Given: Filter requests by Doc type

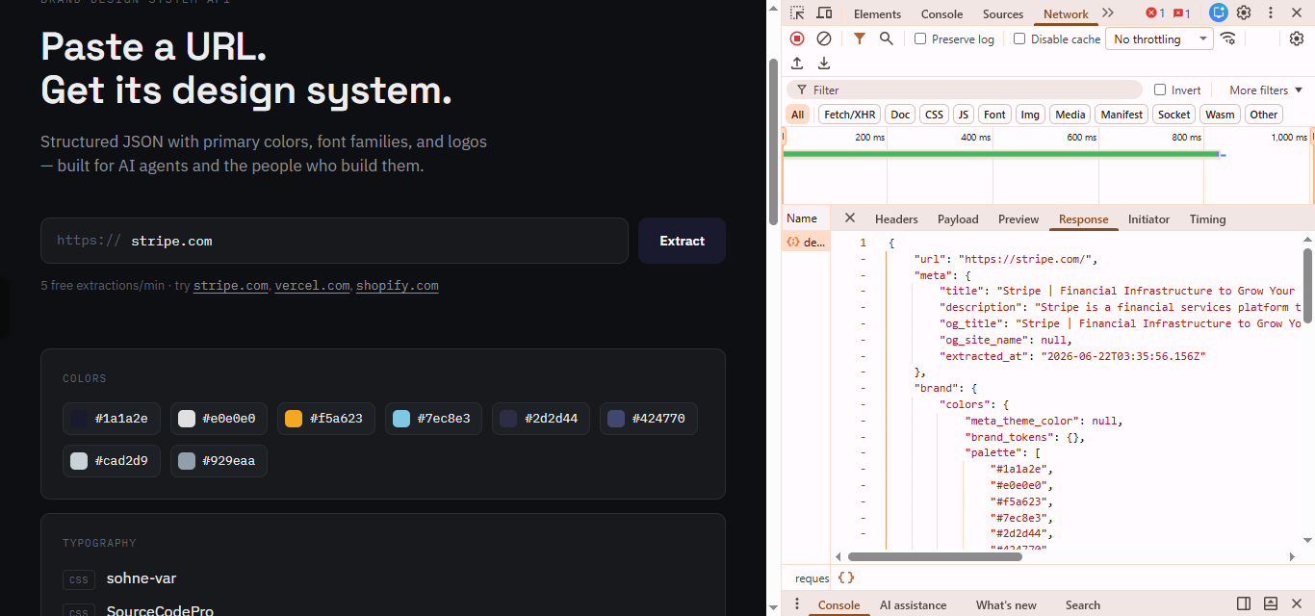Looking at the screenshot, I should [x=900, y=115].
